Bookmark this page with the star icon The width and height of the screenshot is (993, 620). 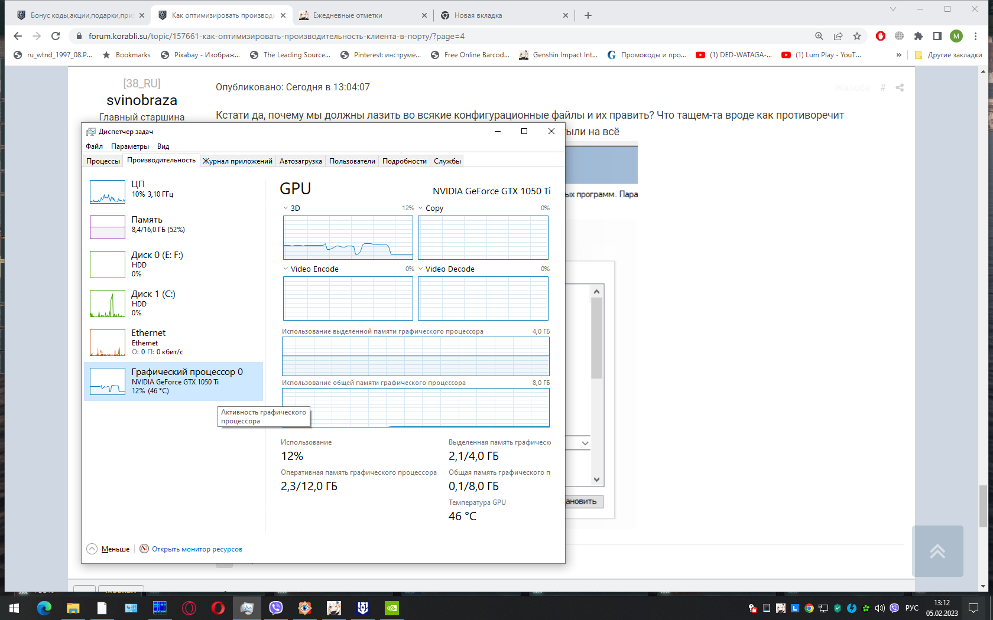(857, 36)
